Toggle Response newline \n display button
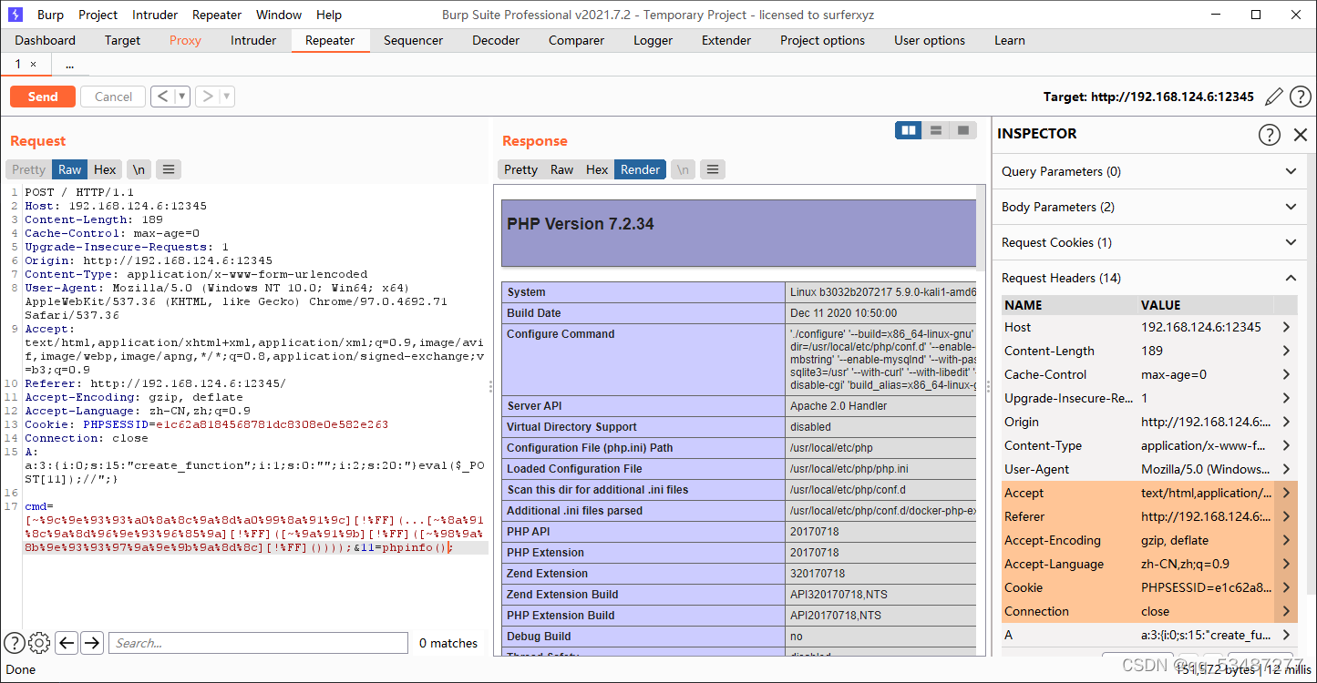1317x683 pixels. click(x=683, y=169)
